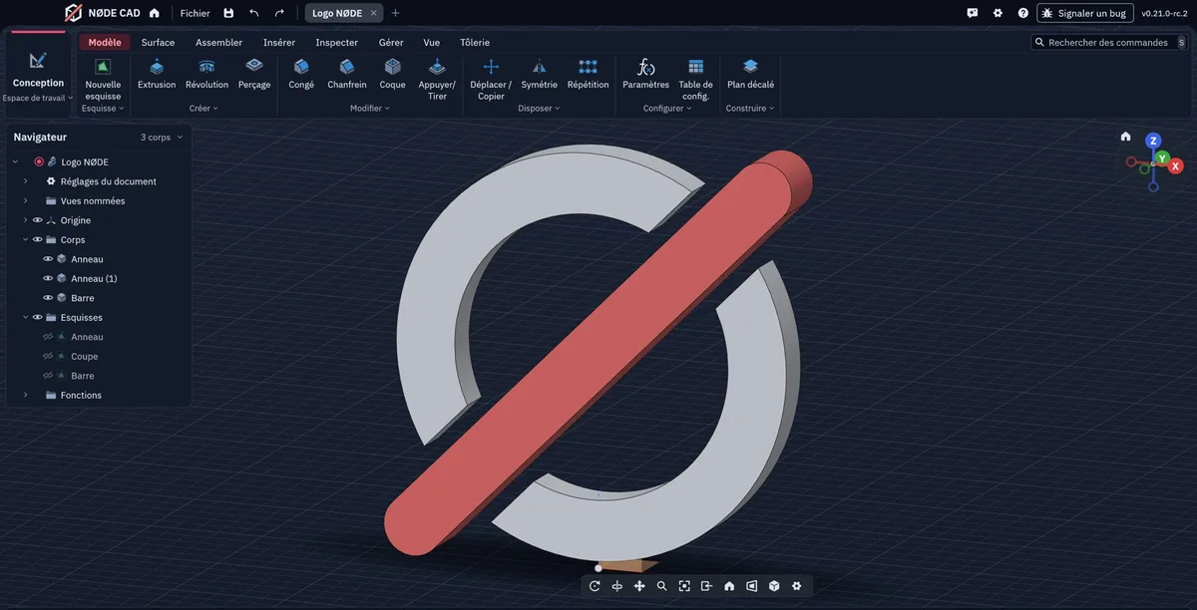Click the Signaler un bug button

pyautogui.click(x=1085, y=13)
